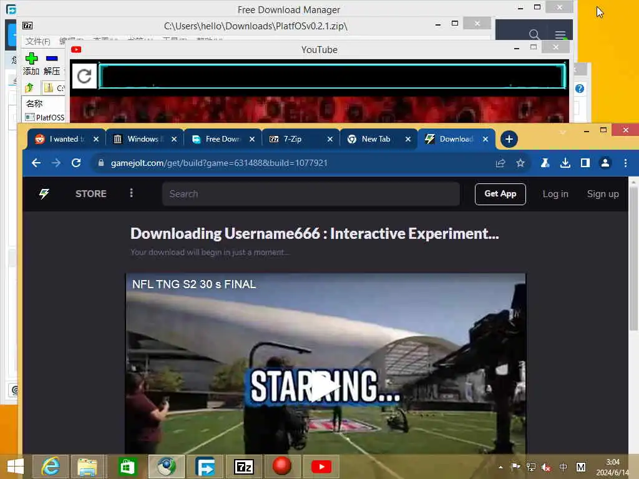The image size is (639, 479).
Task: Click the gamejolt.com URL in address bar
Action: [x=219, y=163]
